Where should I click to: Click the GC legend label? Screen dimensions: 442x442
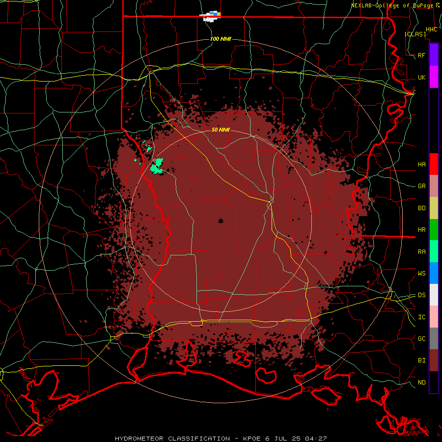coord(421,339)
